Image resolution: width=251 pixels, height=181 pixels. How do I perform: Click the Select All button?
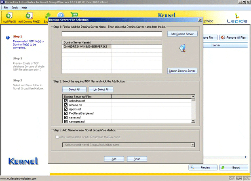[74, 89]
